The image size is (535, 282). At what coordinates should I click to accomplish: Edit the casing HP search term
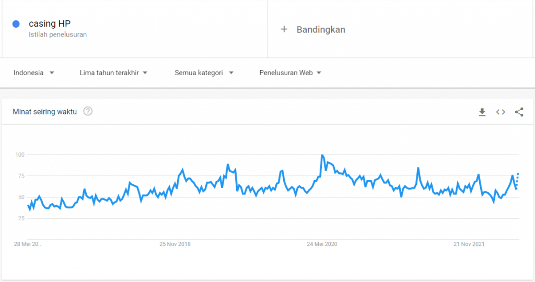(50, 24)
